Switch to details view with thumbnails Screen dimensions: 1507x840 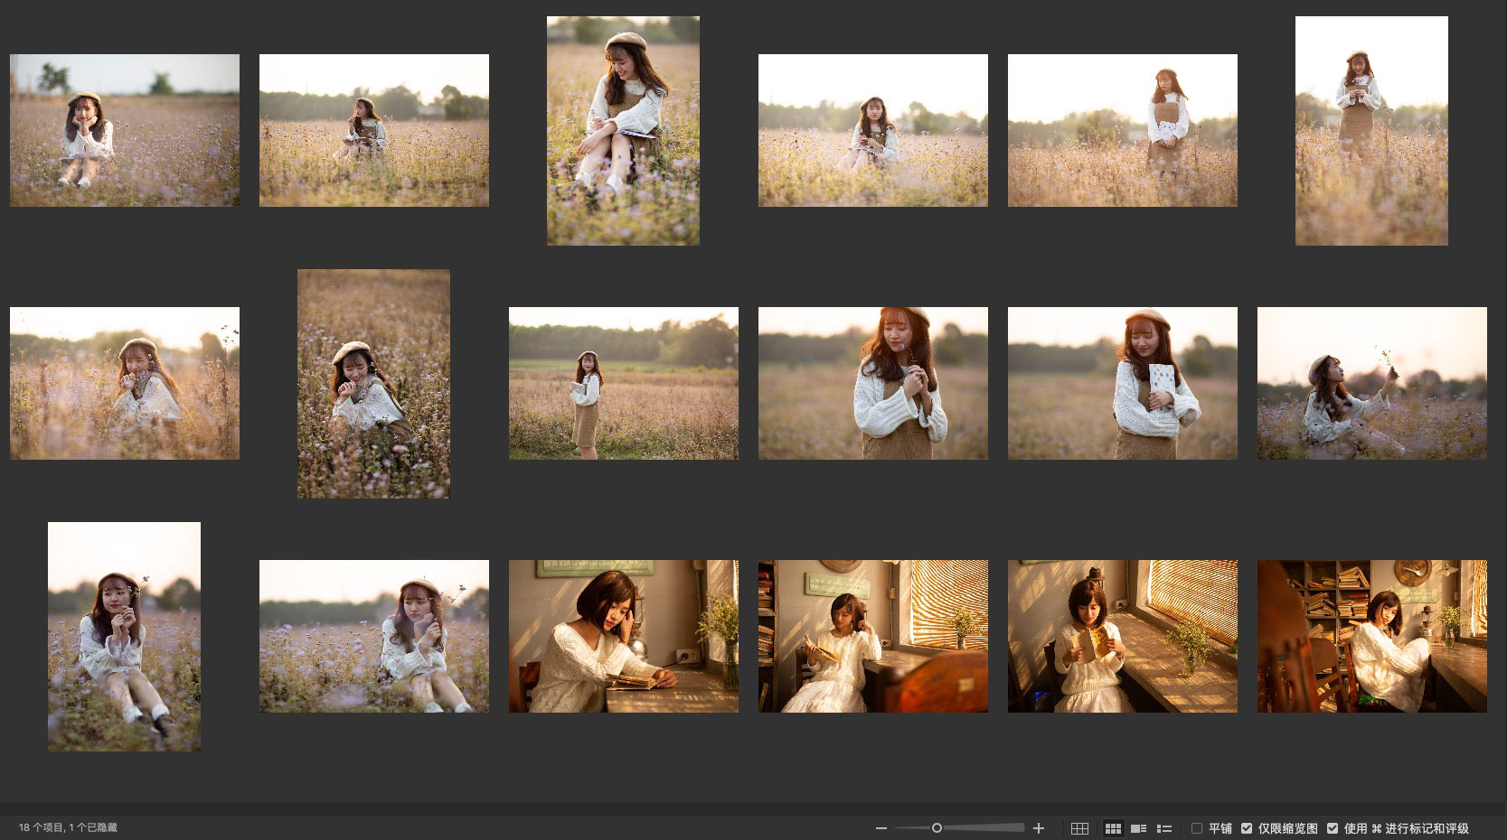pos(1139,828)
